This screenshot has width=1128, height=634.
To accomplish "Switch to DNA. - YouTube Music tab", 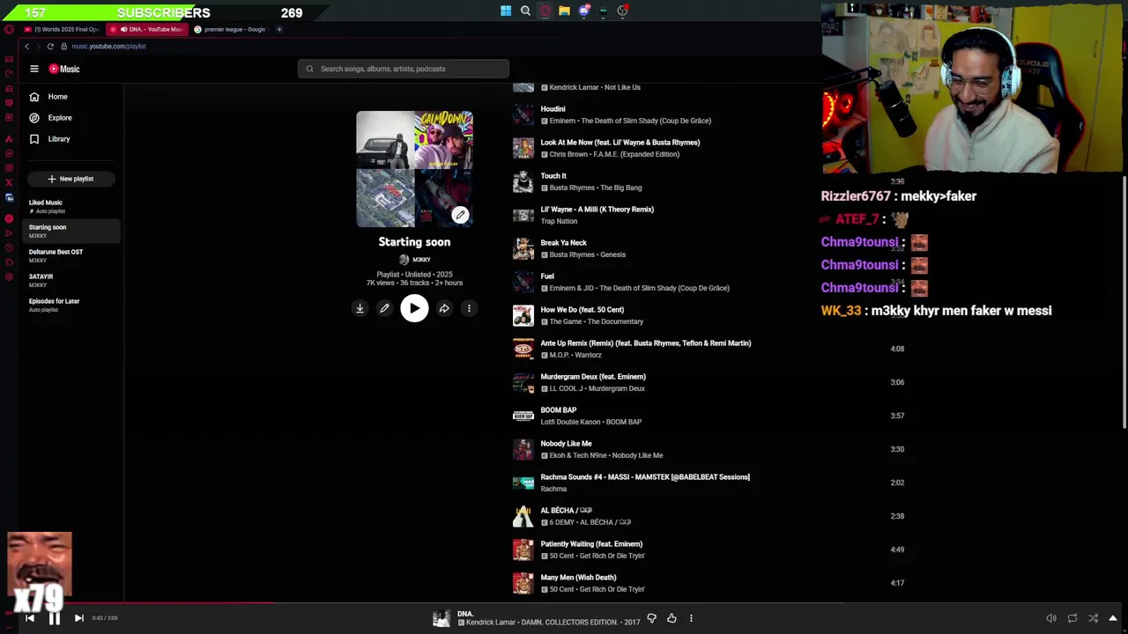I will pyautogui.click(x=148, y=29).
